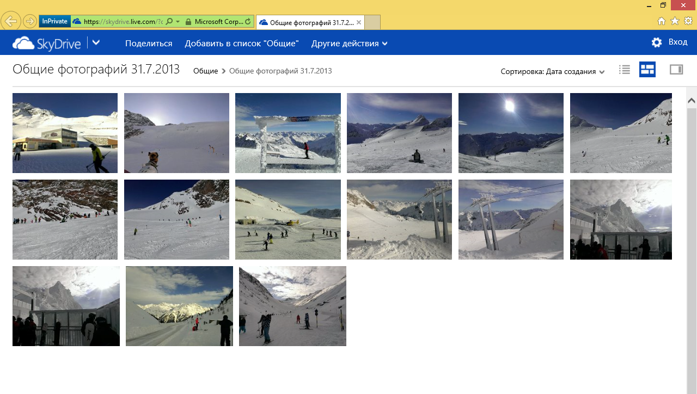
Task: Open the photo with the snow frame
Action: (288, 133)
